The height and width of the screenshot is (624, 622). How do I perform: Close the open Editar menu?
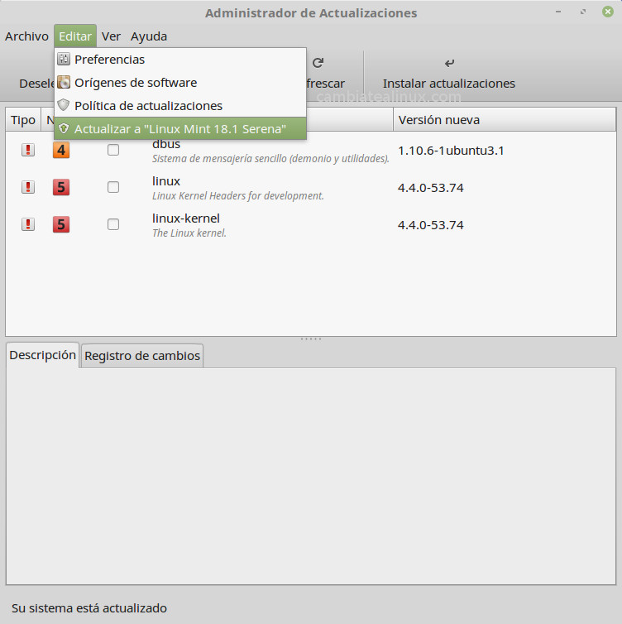[x=75, y=36]
